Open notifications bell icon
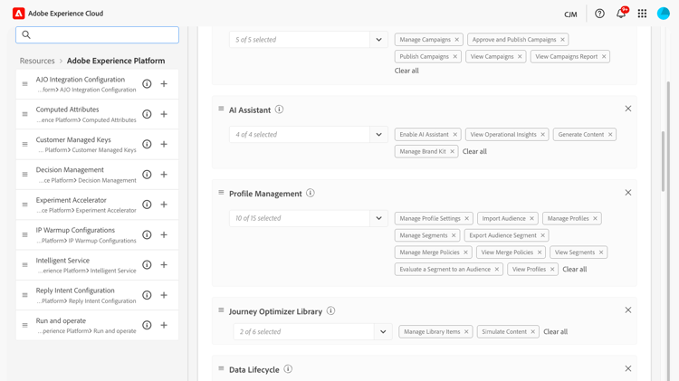Screen dimensions: 679x381 pyautogui.click(x=621, y=14)
